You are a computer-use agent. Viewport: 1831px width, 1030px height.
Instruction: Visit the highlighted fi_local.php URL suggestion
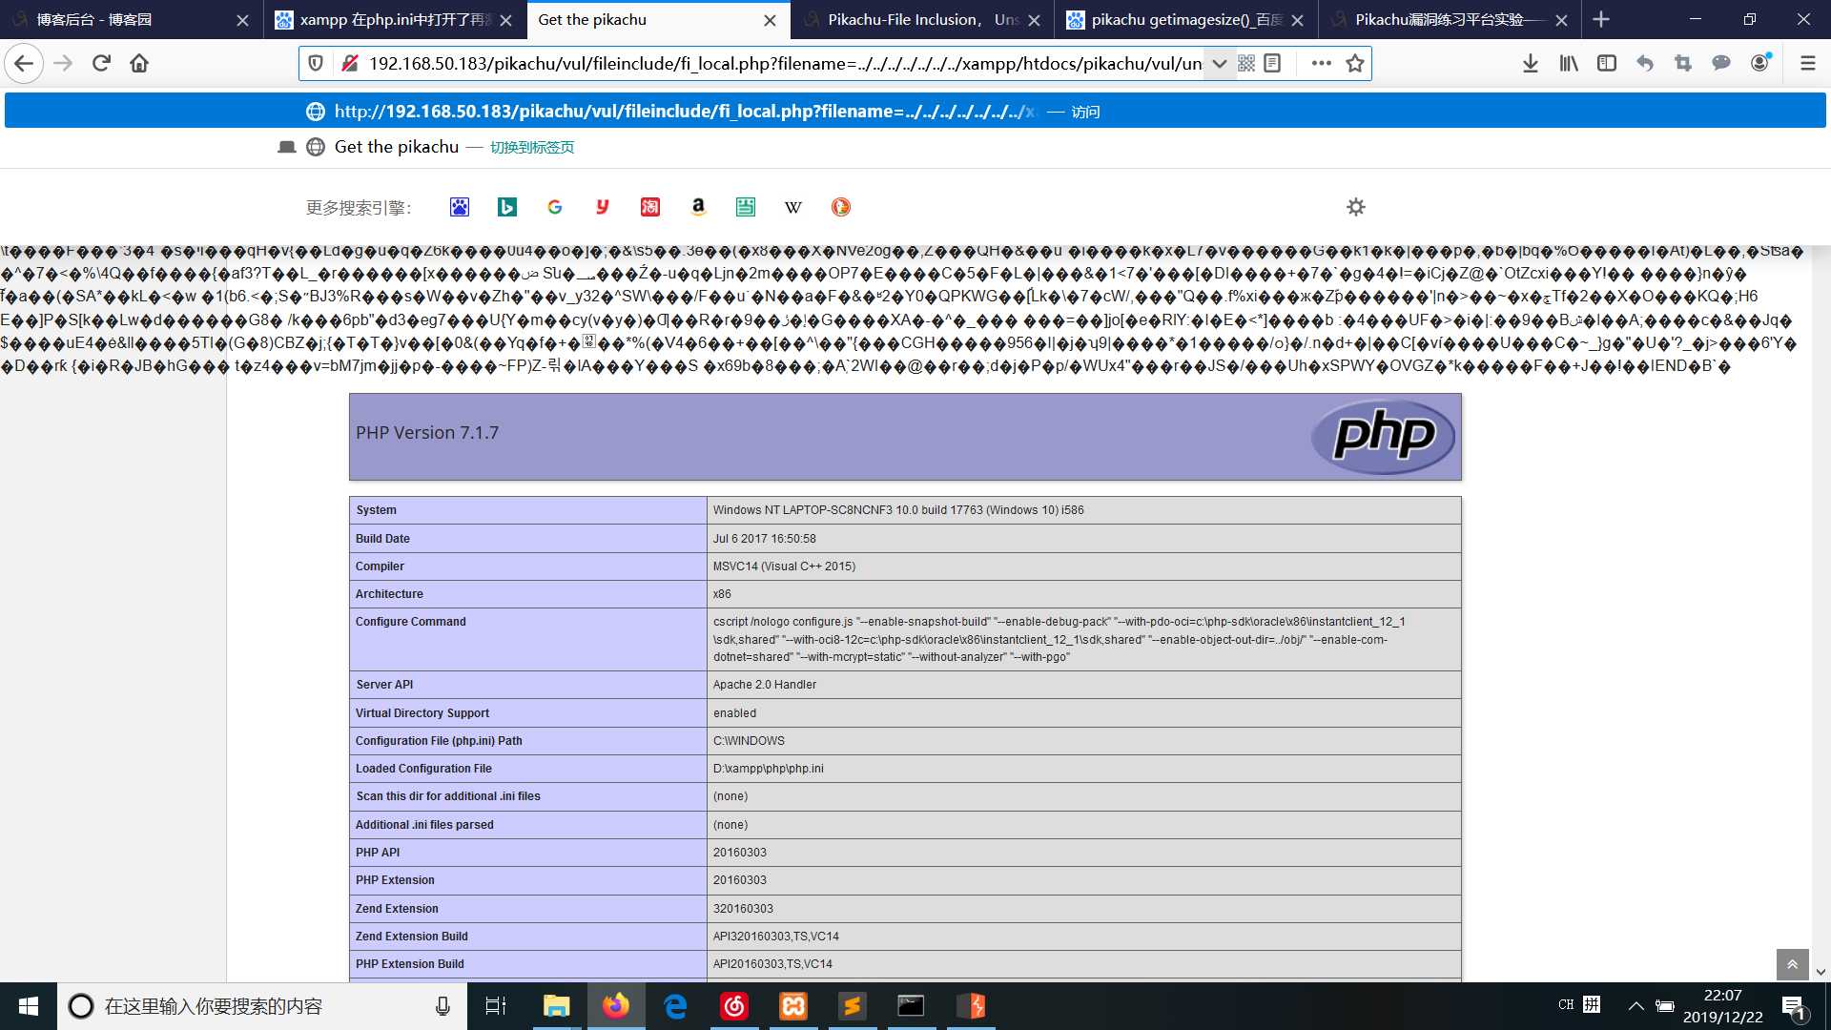click(915, 112)
